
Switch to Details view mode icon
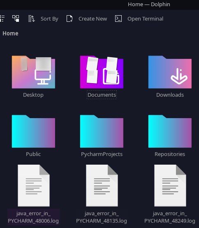tap(16, 19)
